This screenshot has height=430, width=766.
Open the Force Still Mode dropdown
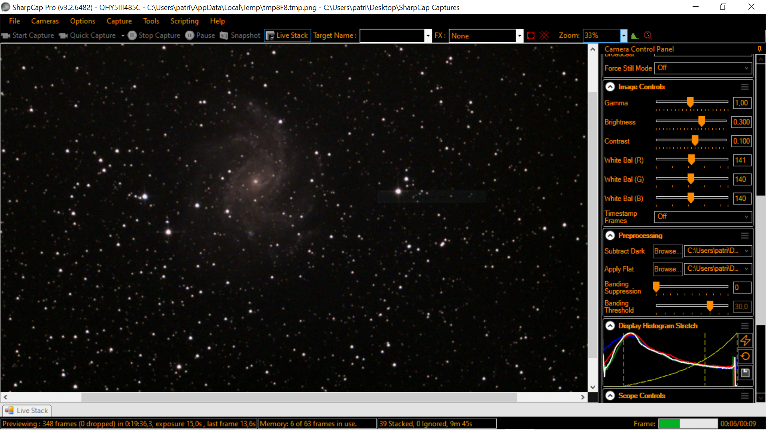click(703, 68)
